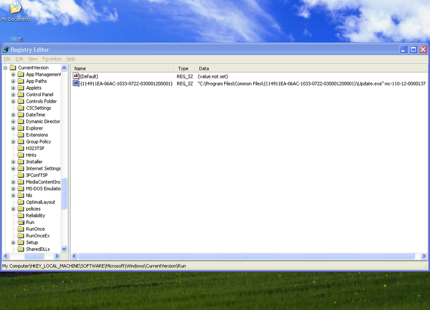Expand the Internet Settings key
430x310 pixels.
(x=13, y=169)
